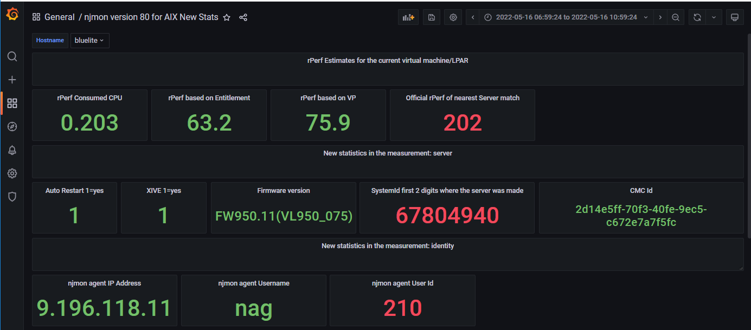Image resolution: width=751 pixels, height=330 pixels.
Task: Open the time range picker
Action: [x=566, y=17]
